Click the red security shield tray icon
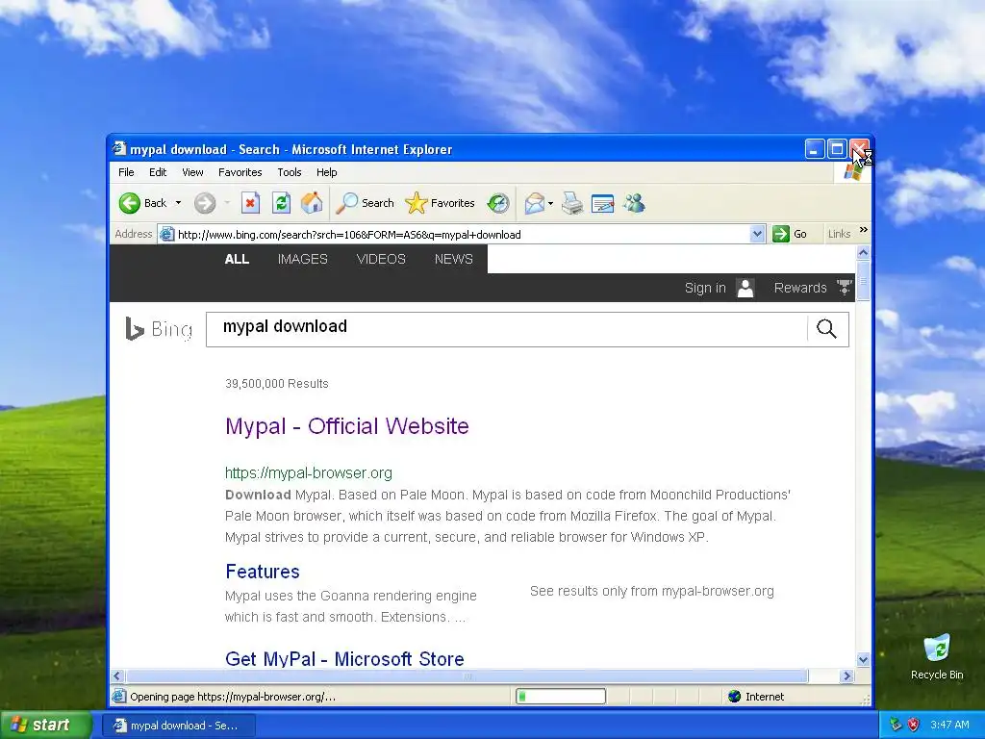 (x=914, y=725)
